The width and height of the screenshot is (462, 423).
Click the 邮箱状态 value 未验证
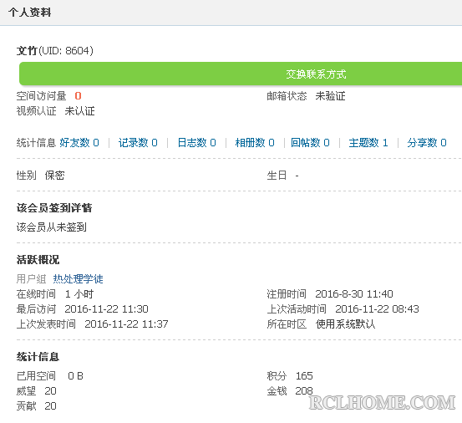pyautogui.click(x=330, y=96)
